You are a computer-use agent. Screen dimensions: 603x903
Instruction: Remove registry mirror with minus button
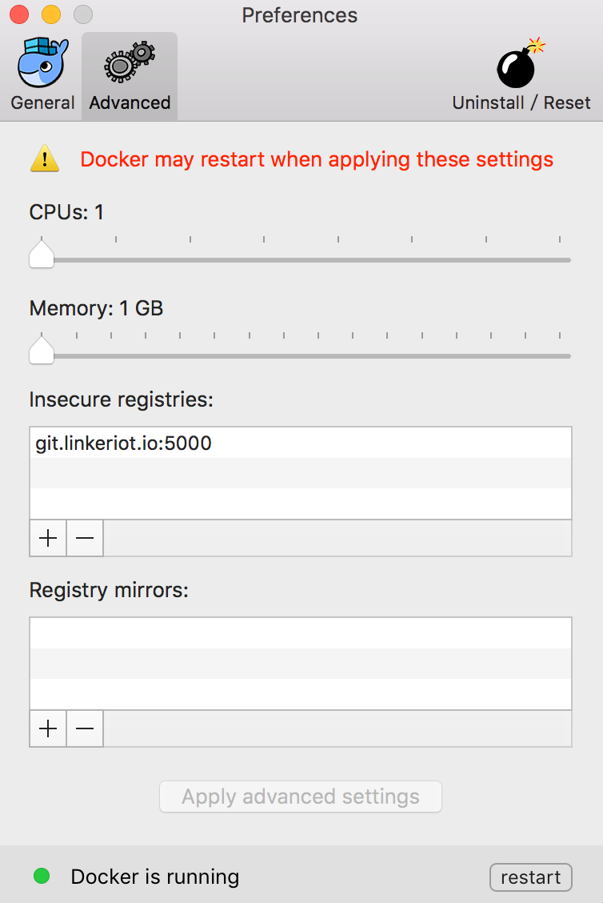tap(85, 728)
